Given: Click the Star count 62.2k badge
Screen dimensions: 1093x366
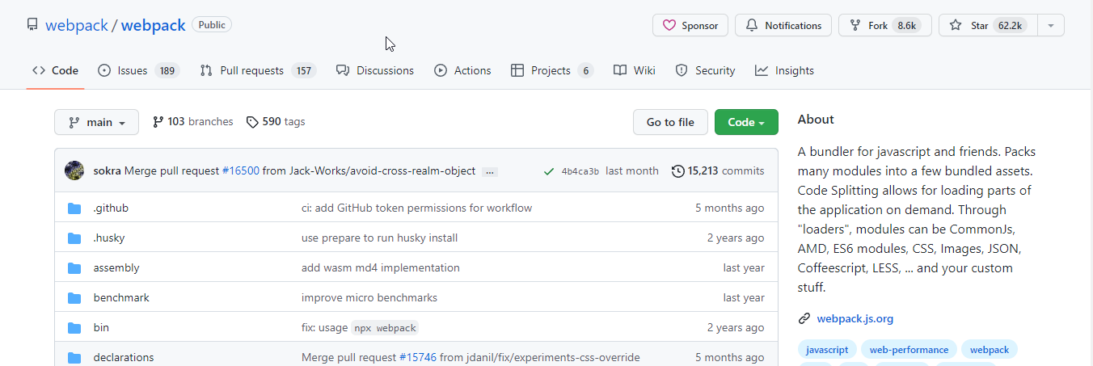Looking at the screenshot, I should tap(1010, 26).
